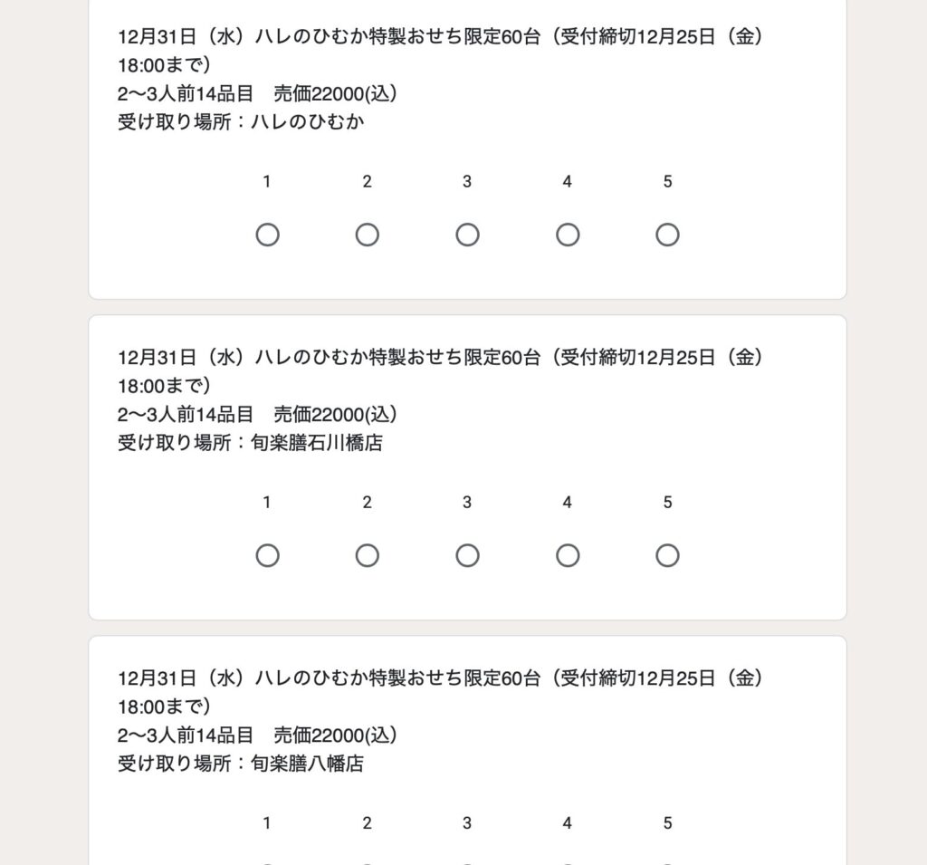The width and height of the screenshot is (927, 865).
Task: Click number label 3 above ハレのひむか radios
Action: 467,182
